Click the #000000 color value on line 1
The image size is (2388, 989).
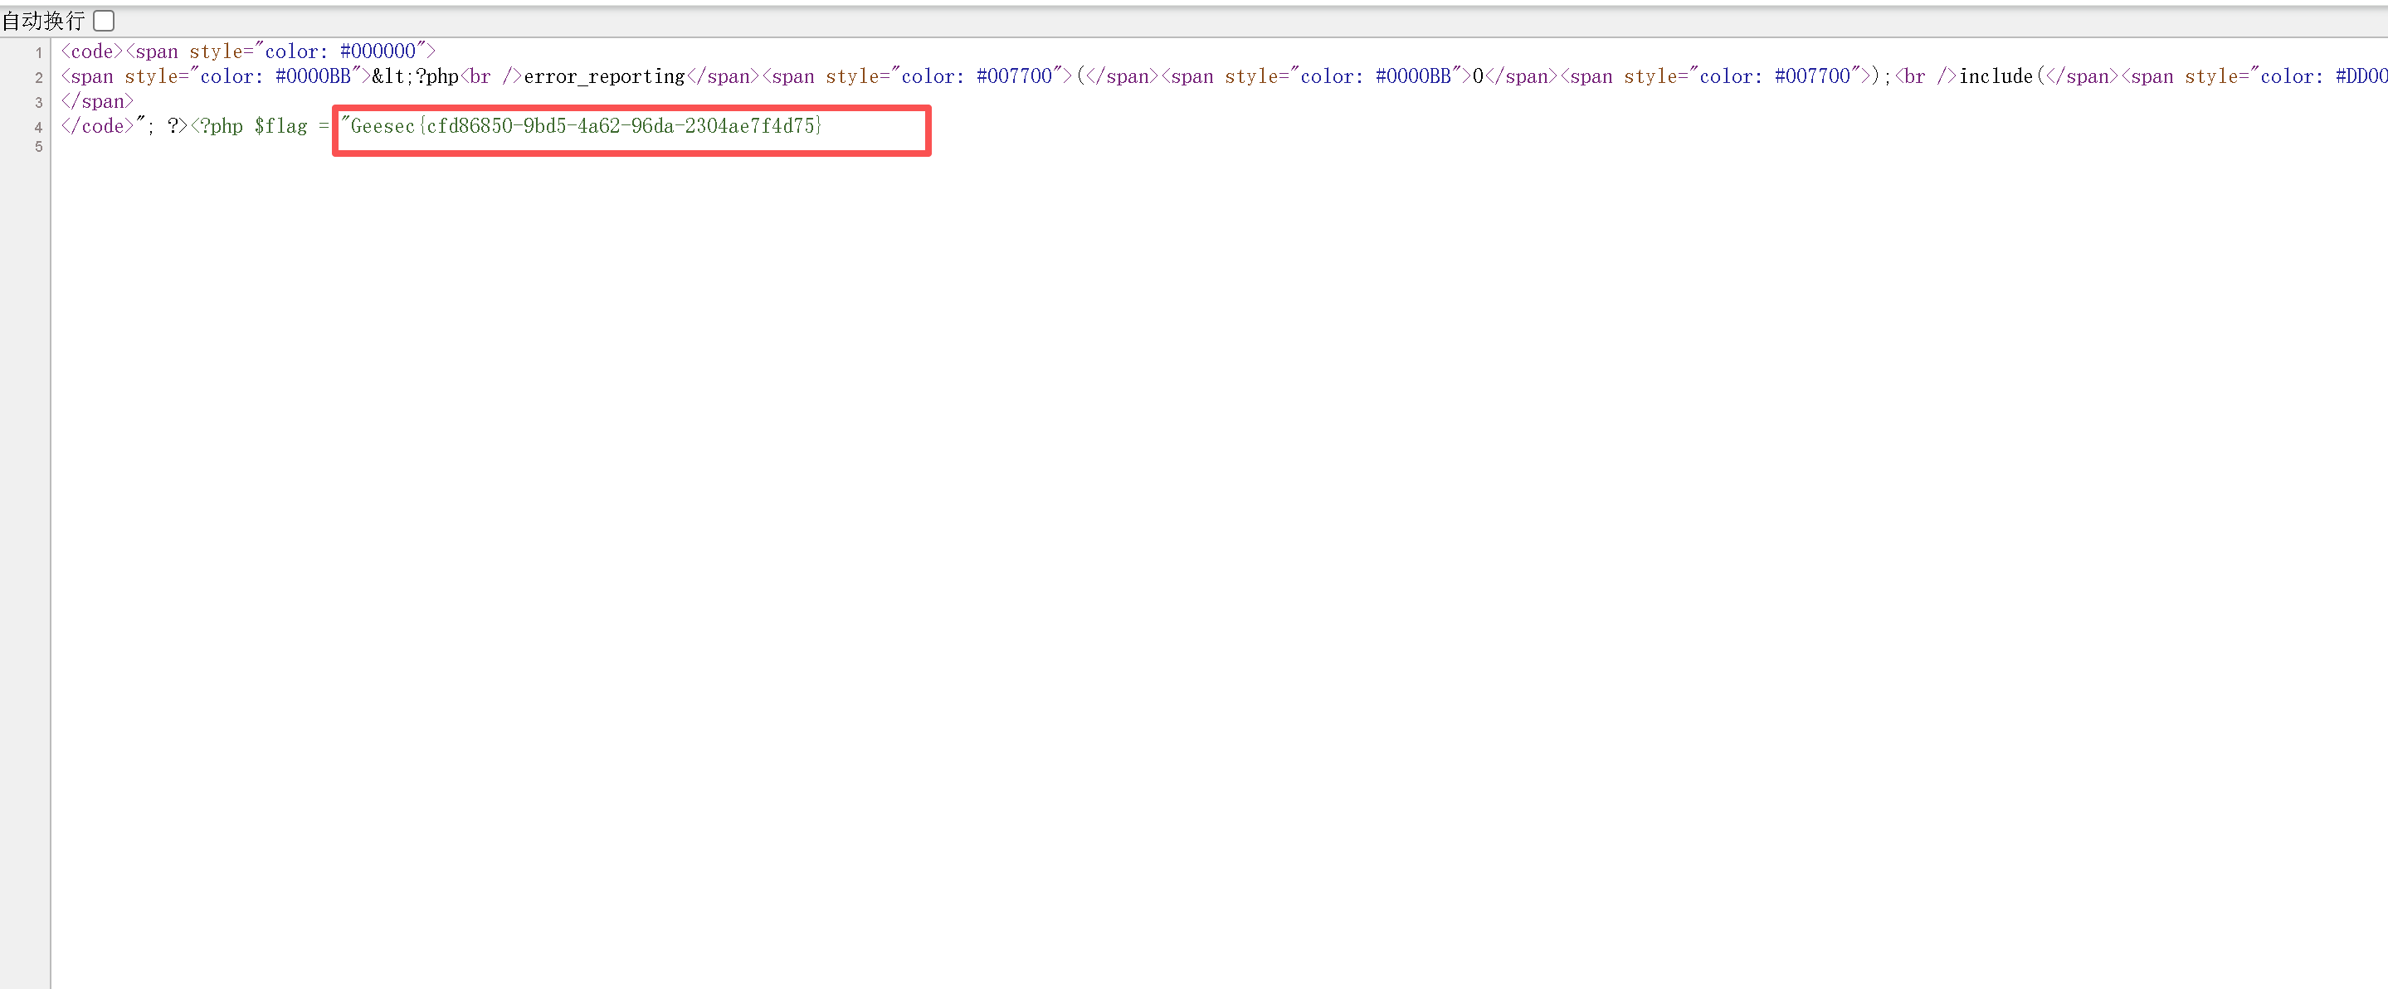(378, 52)
